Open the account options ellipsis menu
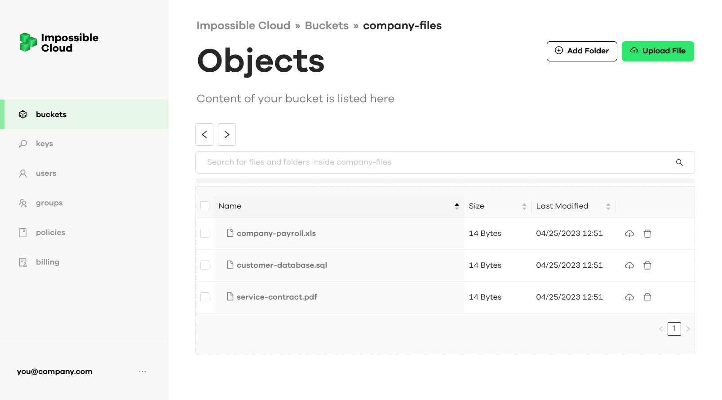 point(142,372)
